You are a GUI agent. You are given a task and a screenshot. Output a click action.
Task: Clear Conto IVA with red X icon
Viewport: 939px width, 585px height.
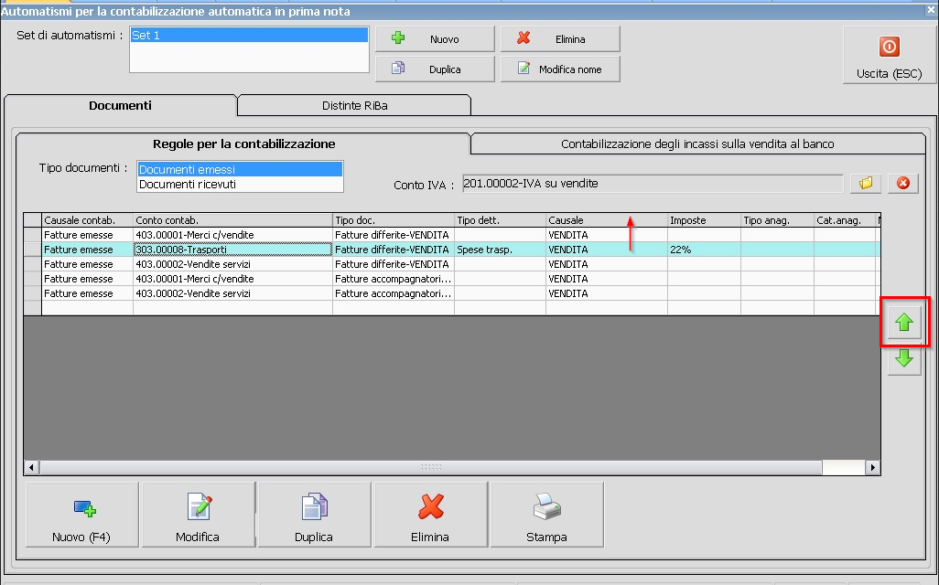click(903, 183)
